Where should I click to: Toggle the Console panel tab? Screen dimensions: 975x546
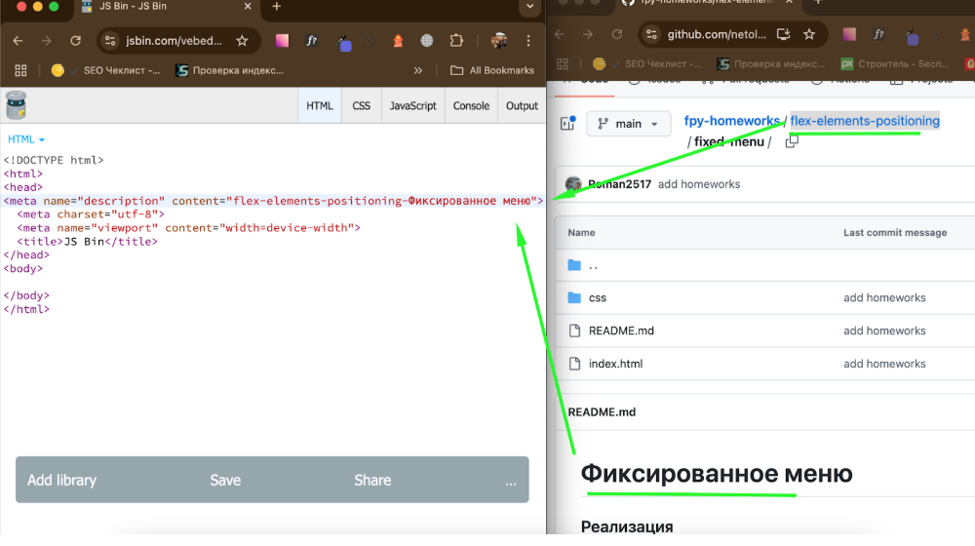point(471,105)
